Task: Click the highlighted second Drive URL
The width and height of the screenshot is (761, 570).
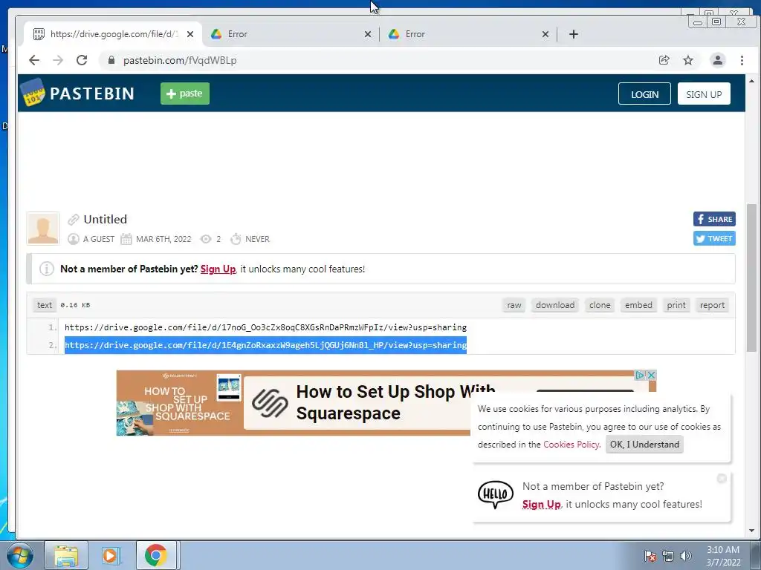Action: click(265, 345)
